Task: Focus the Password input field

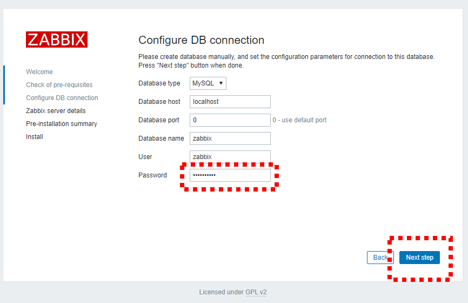Action: pos(230,175)
